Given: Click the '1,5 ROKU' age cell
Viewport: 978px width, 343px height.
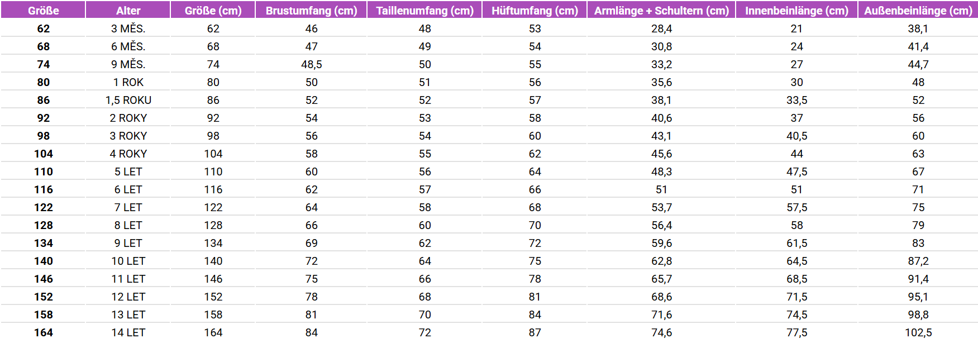Looking at the screenshot, I should pyautogui.click(x=128, y=100).
